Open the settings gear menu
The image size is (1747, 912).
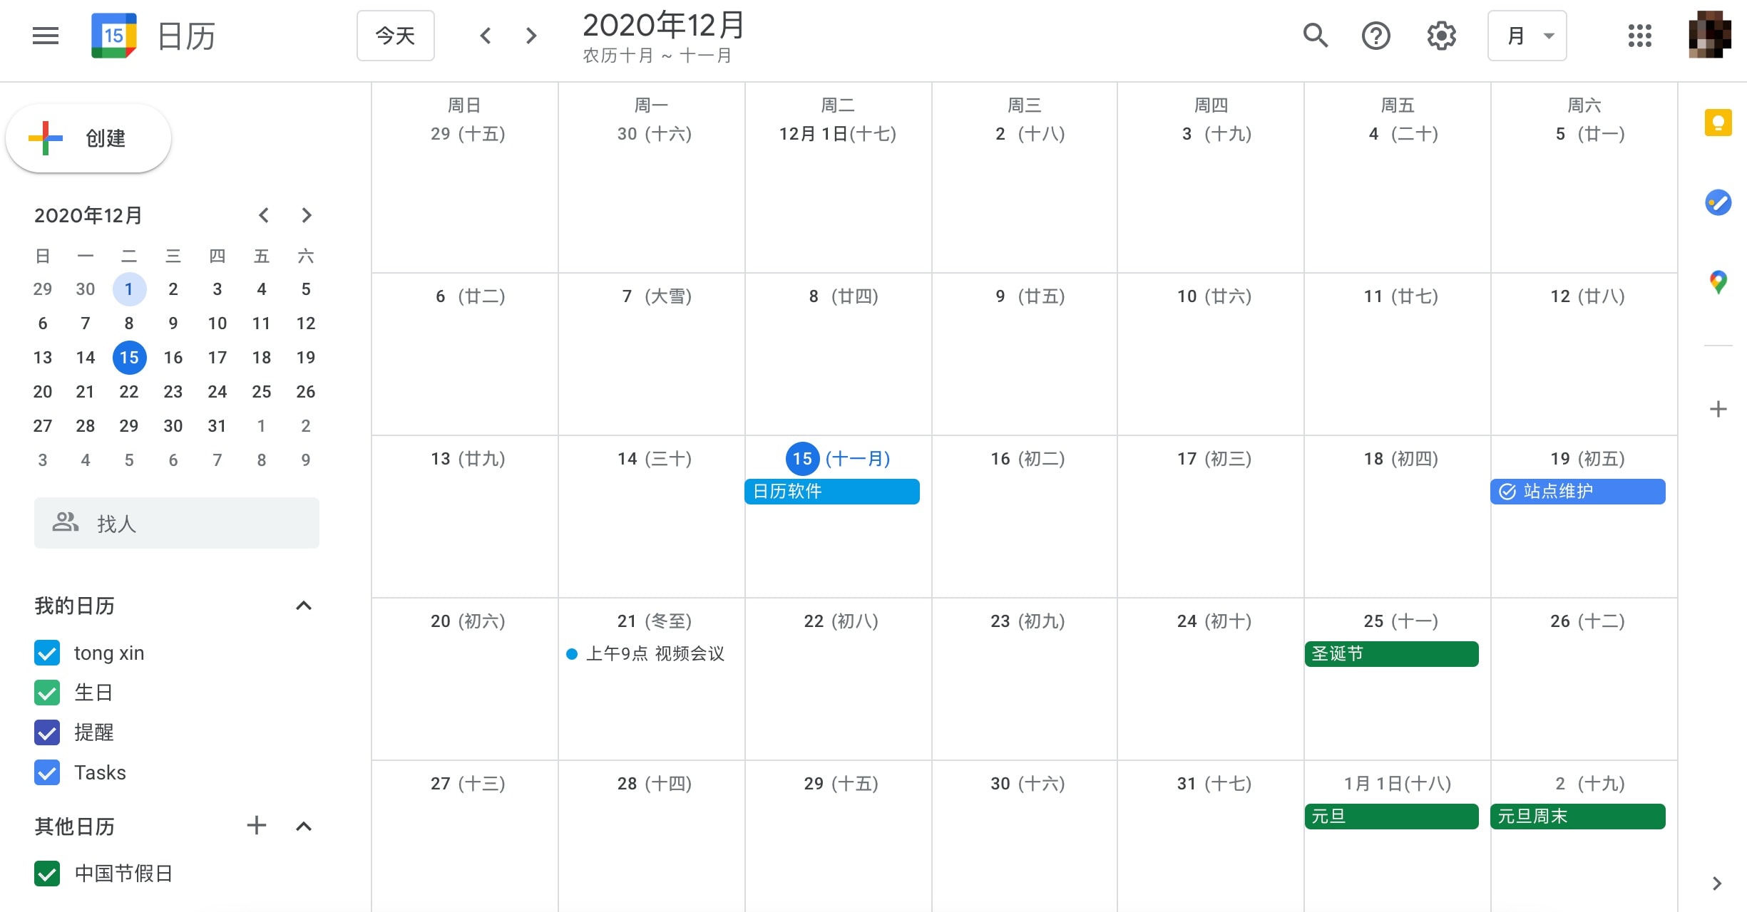point(1441,36)
